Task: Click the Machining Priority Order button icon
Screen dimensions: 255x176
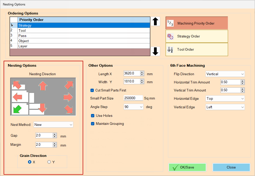Action: 170,23
